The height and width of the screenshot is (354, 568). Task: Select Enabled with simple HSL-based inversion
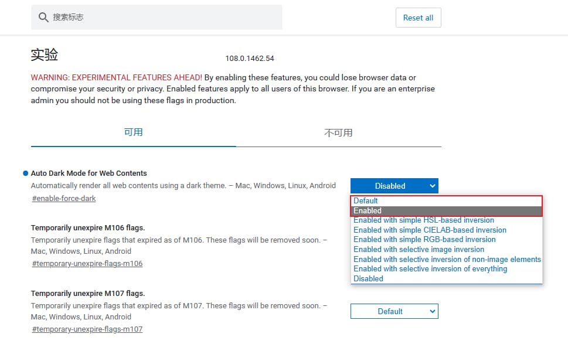[423, 220]
